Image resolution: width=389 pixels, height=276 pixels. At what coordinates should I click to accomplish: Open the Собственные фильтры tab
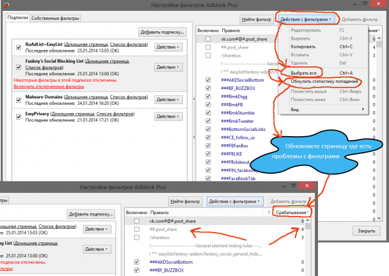point(55,18)
